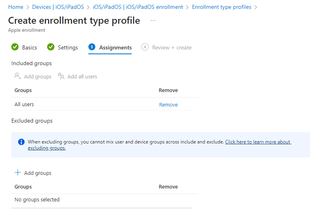Open the learn more about excluding groups link
The width and height of the screenshot is (311, 209).
pyautogui.click(x=258, y=142)
